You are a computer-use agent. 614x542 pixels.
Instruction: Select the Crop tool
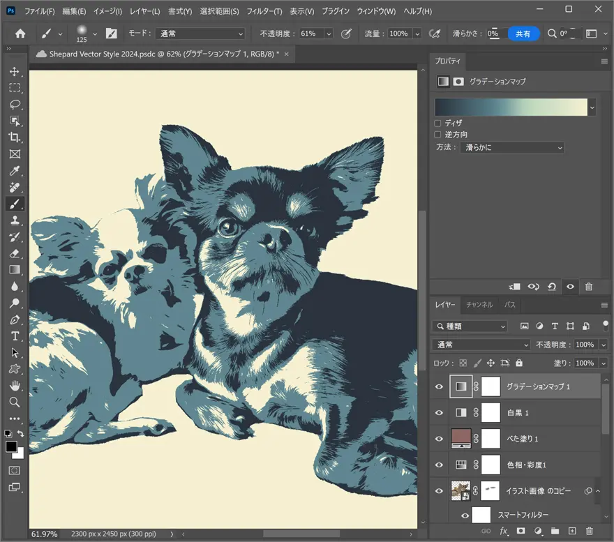coord(15,137)
